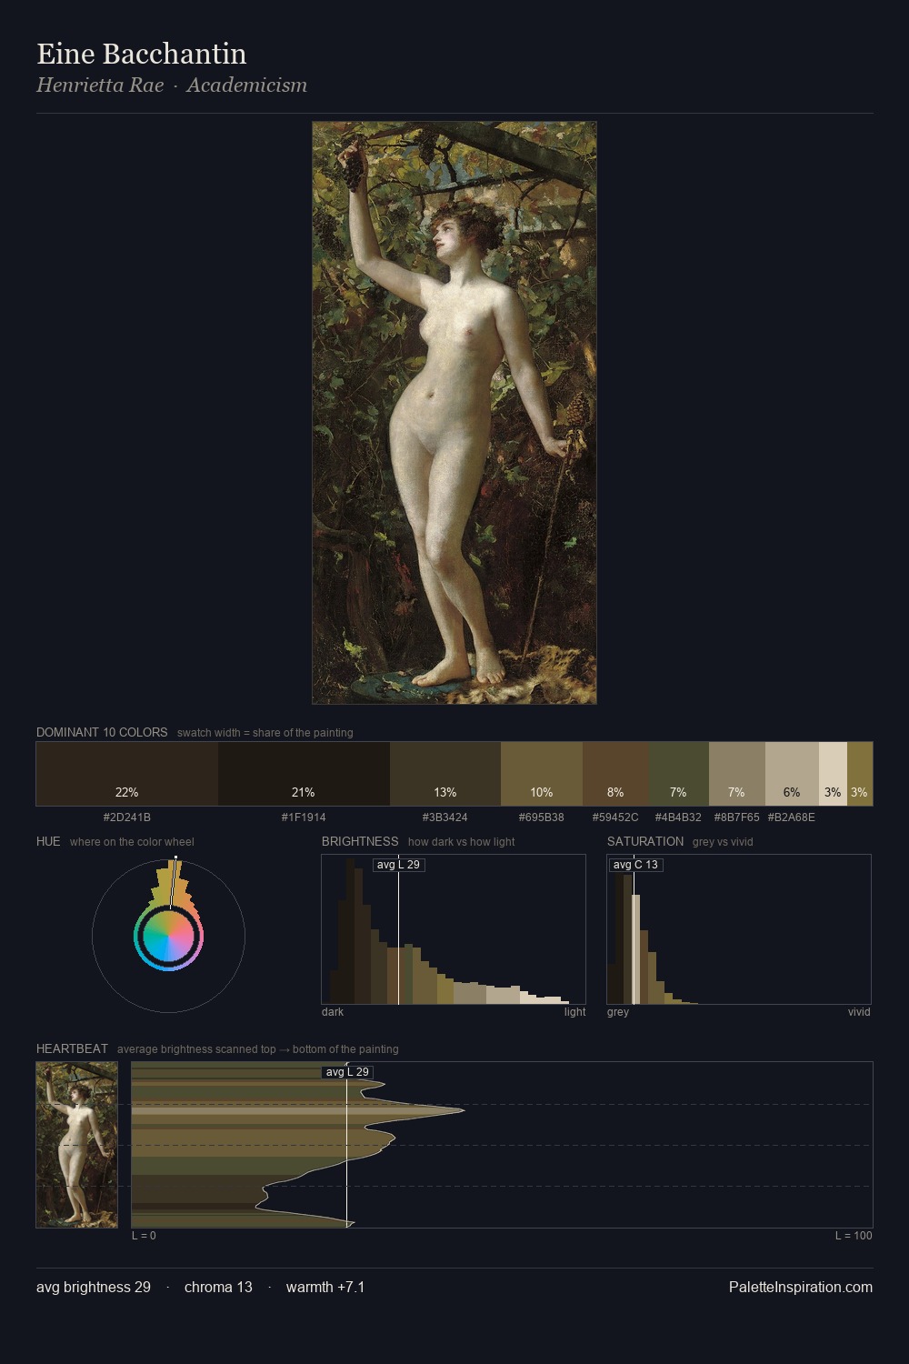Select the 8% swatch #59452C
The image size is (909, 1364).
(616, 774)
